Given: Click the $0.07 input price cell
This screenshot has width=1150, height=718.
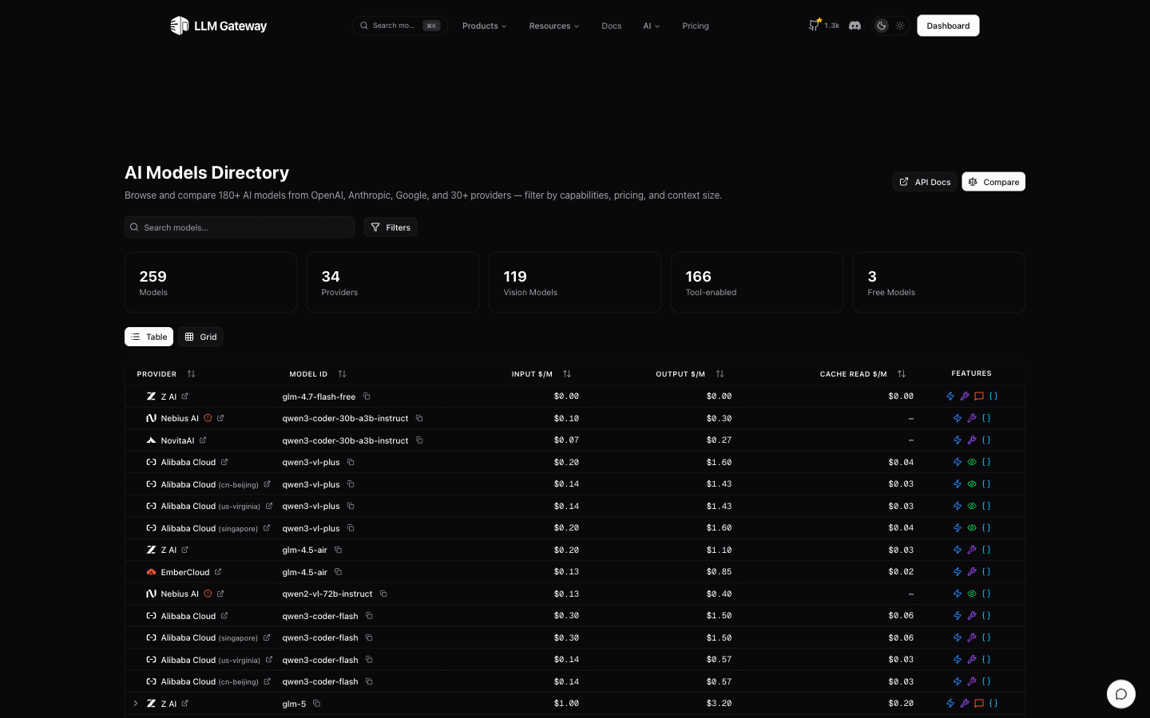Looking at the screenshot, I should click(x=566, y=440).
